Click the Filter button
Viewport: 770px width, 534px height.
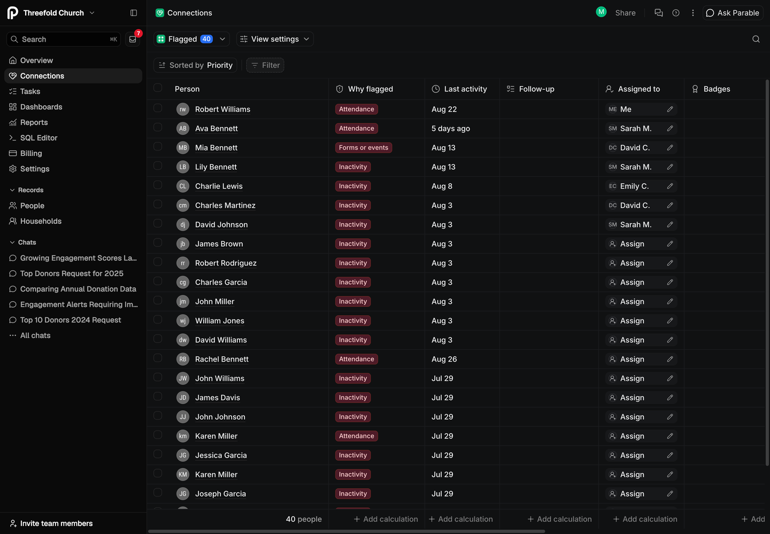point(265,65)
